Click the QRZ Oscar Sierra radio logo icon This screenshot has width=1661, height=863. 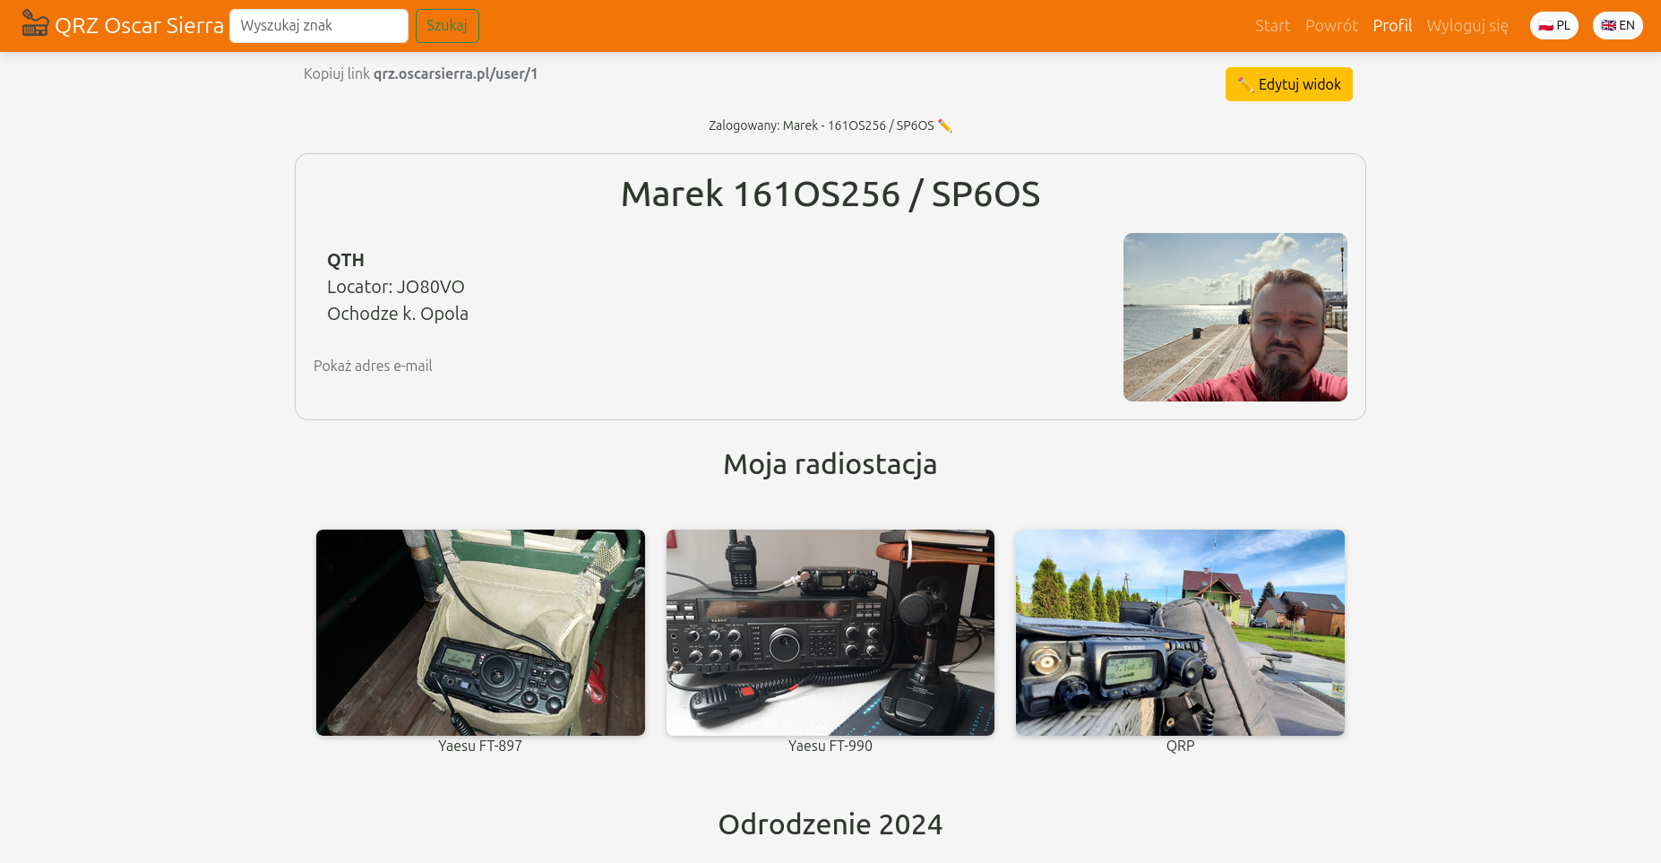click(x=35, y=24)
